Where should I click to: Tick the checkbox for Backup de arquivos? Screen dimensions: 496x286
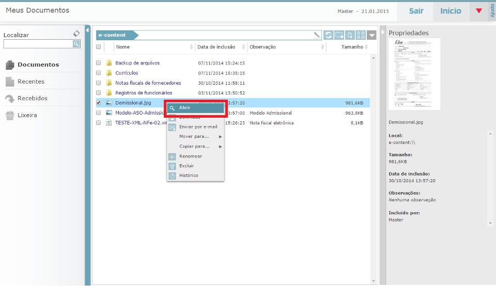click(99, 63)
